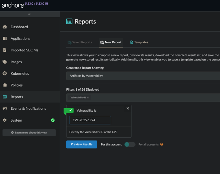Click the CVE-2025-1974 text field
The image size is (220, 174).
(90, 120)
